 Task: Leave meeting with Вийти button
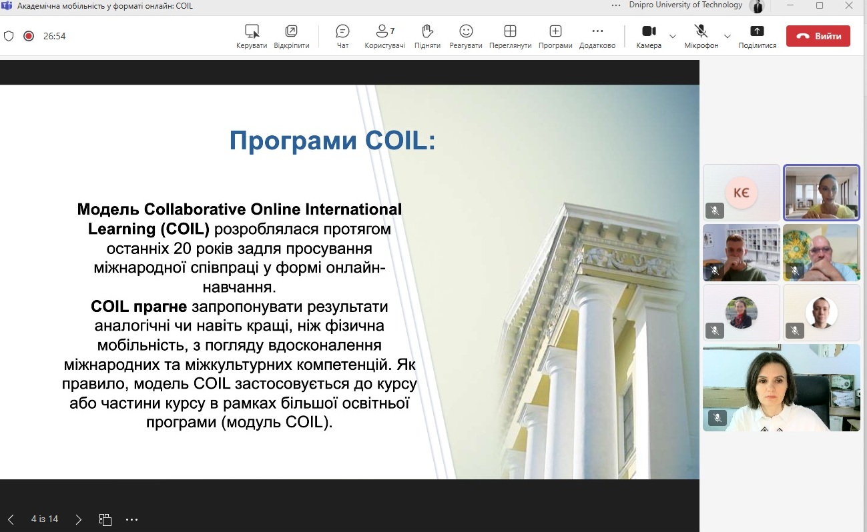coord(818,36)
